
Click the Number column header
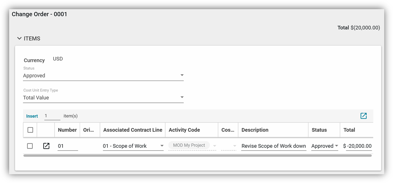click(x=67, y=130)
